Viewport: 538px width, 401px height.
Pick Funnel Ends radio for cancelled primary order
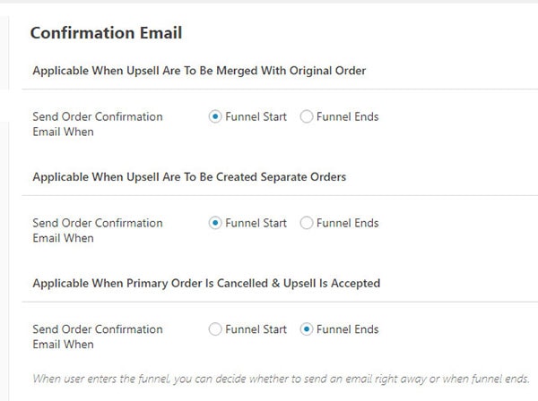[x=307, y=329]
